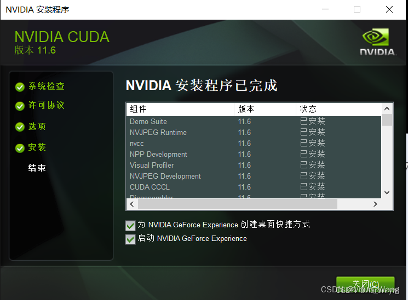Click the 11.6 version of nvcc

point(244,143)
